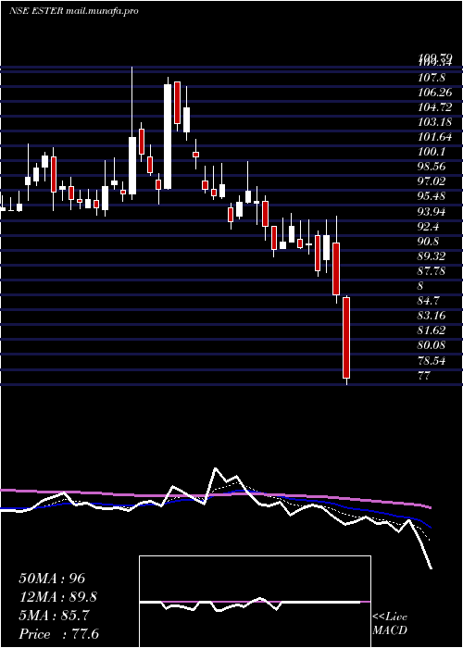The height and width of the screenshot is (648, 463).
Task: Click the 95.48 price axis label
Action: [x=432, y=196]
